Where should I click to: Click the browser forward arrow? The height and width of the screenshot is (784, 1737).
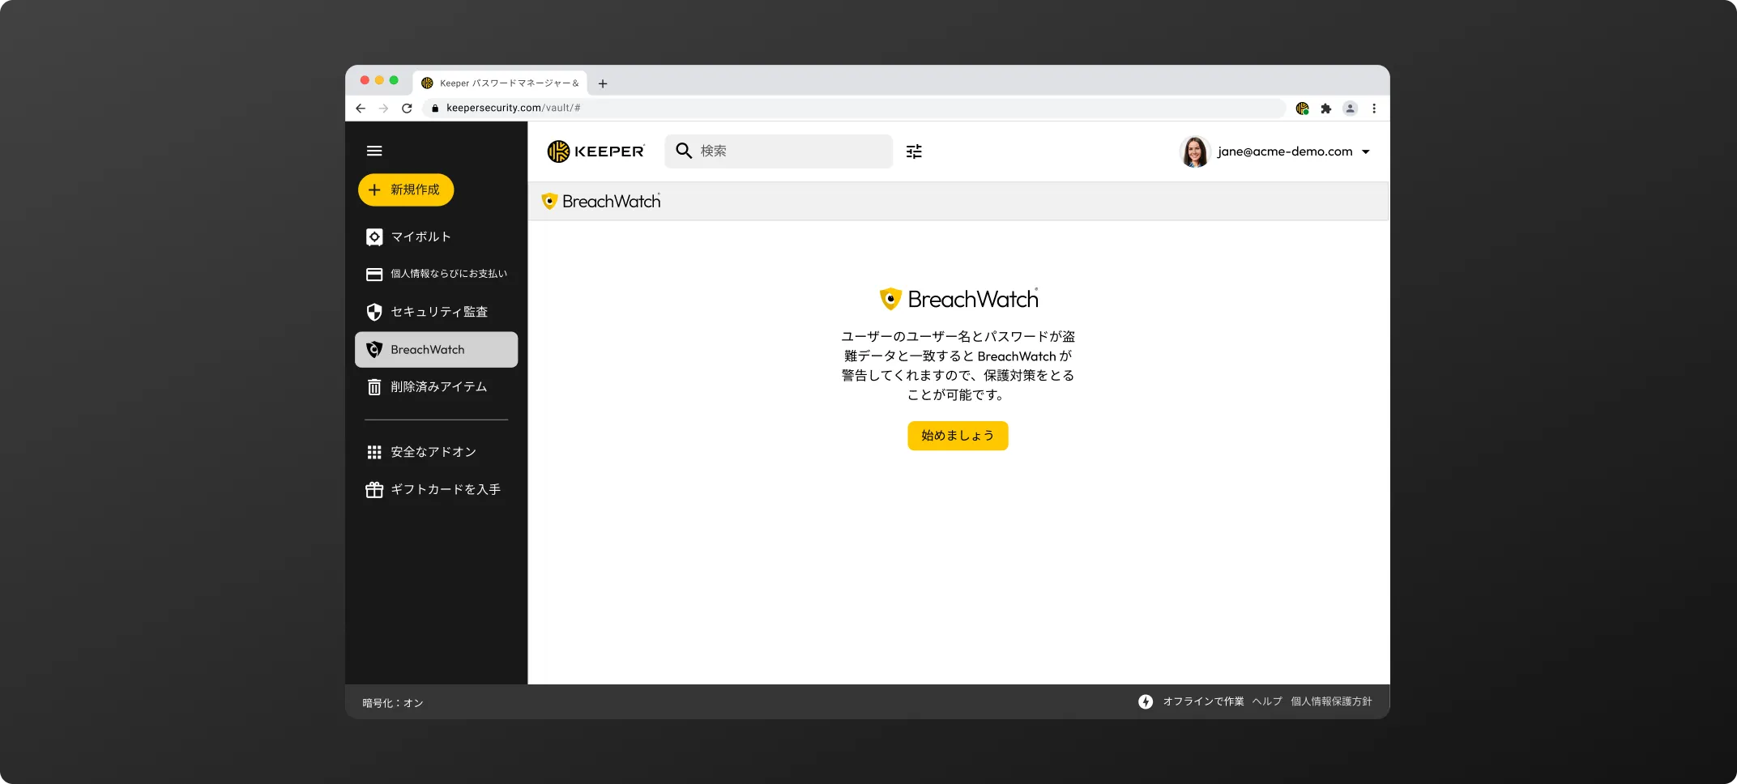tap(383, 108)
